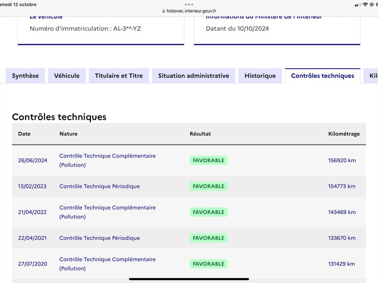Click Contrôle Technique Complémentaire on 21/04/2022 row
Image resolution: width=378 pixels, height=283 pixels.
tap(108, 212)
